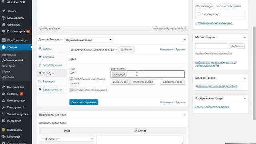Click the Атрибуты tab icon

[40, 73]
